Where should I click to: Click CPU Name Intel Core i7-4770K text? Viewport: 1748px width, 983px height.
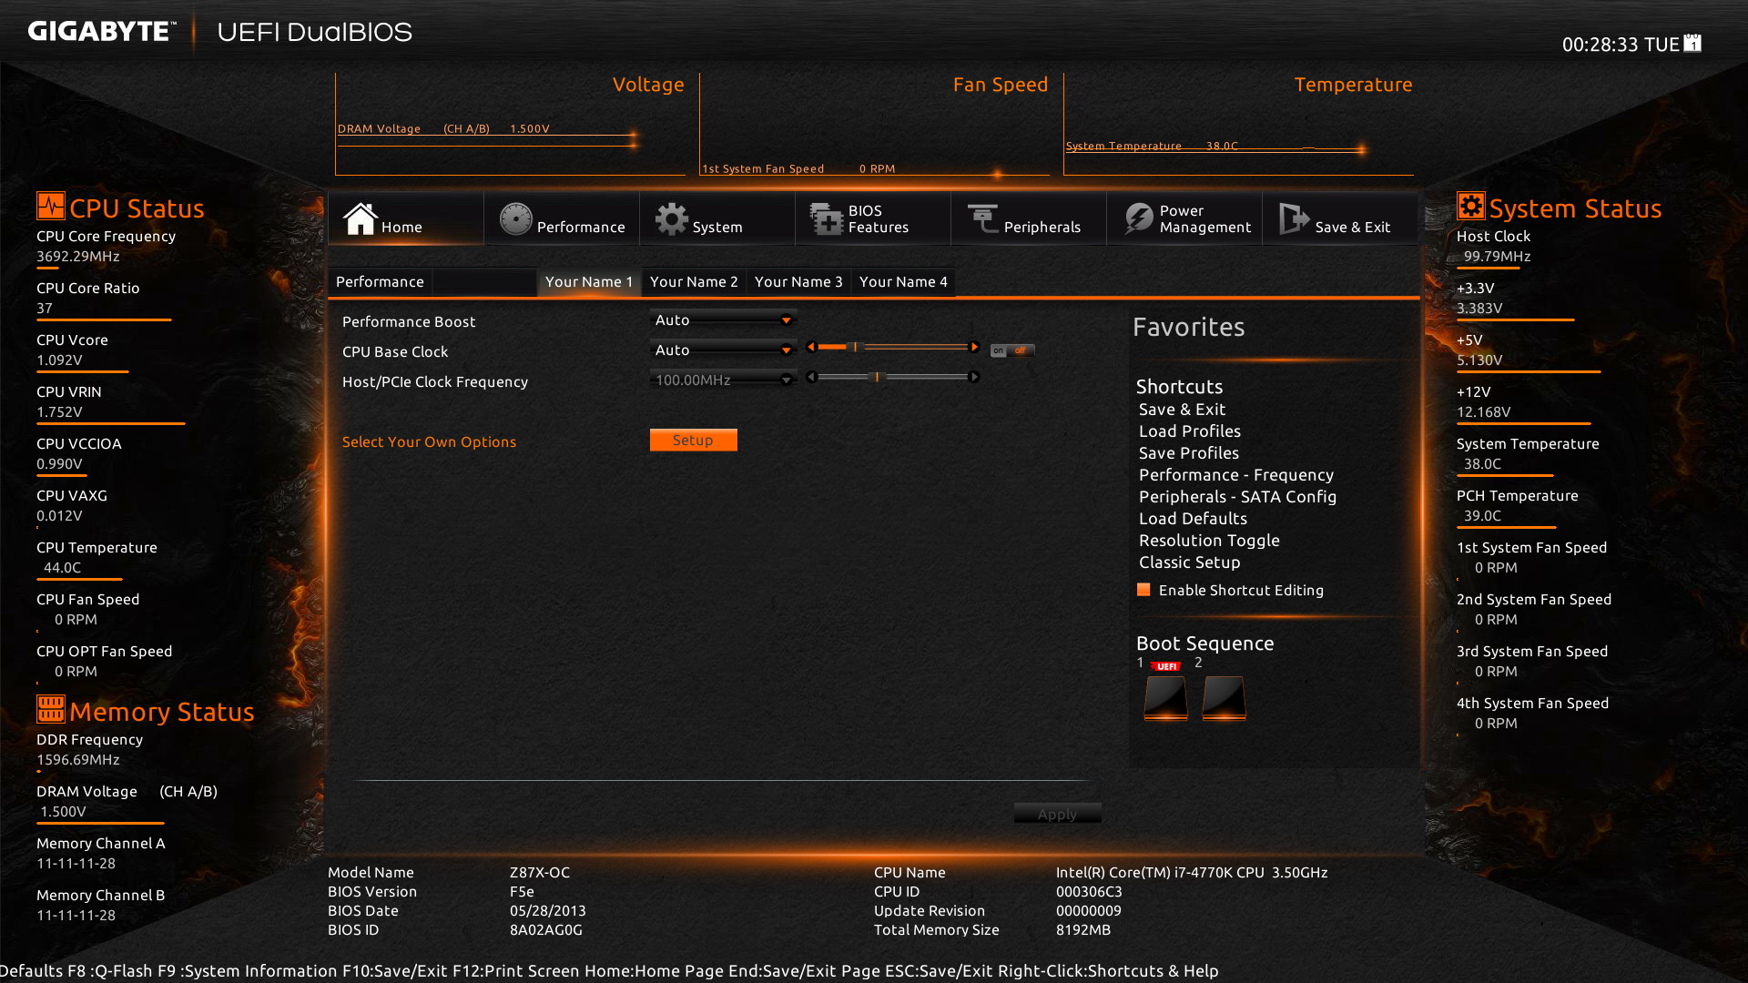point(1192,873)
